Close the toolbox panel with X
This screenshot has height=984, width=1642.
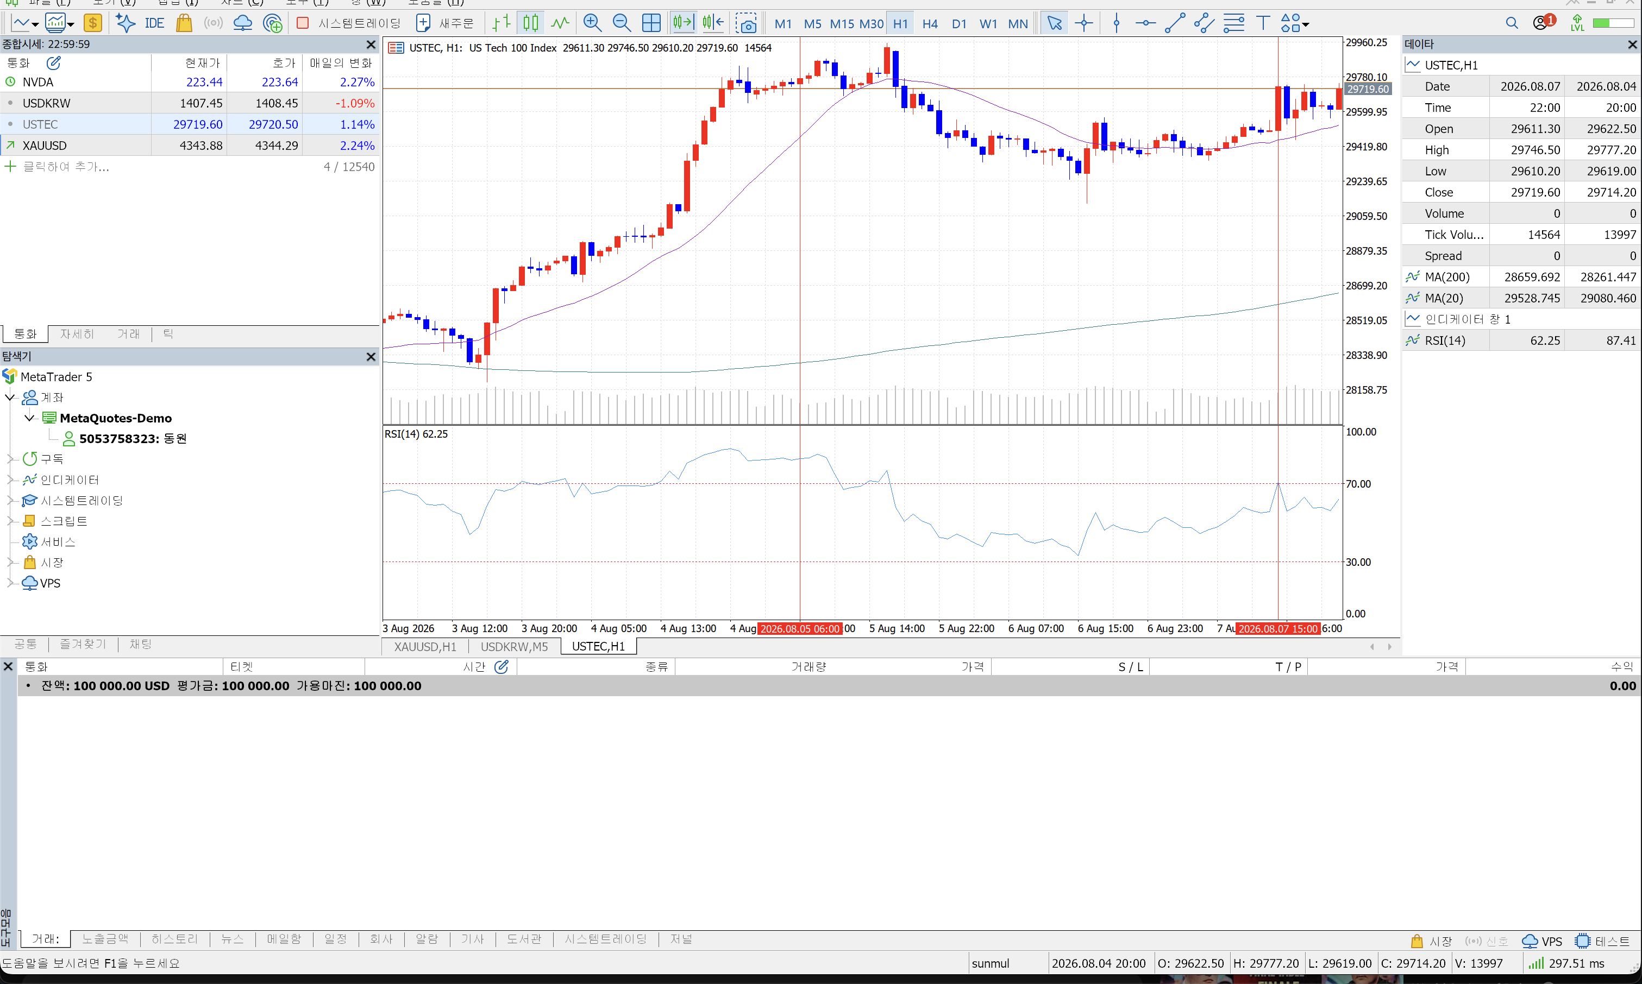pyautogui.click(x=9, y=666)
